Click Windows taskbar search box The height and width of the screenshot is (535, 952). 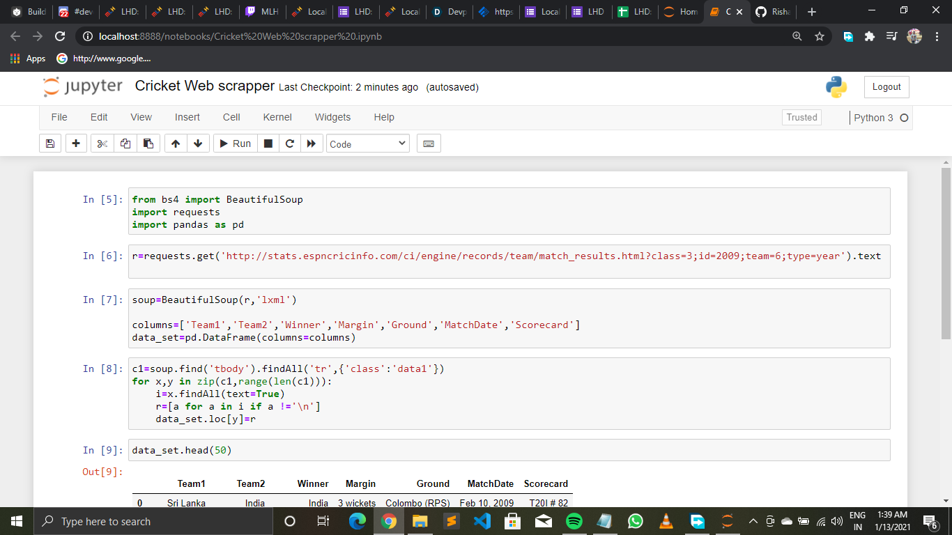pyautogui.click(x=153, y=521)
